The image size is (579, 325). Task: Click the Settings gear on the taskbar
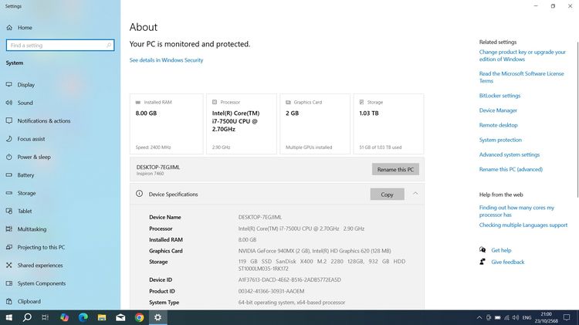coord(157,317)
